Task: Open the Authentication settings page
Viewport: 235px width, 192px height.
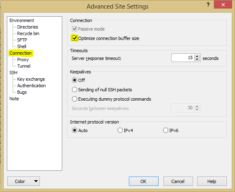Action: (x=31, y=86)
